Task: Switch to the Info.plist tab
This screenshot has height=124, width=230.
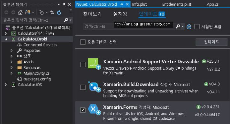Action: pyautogui.click(x=139, y=4)
